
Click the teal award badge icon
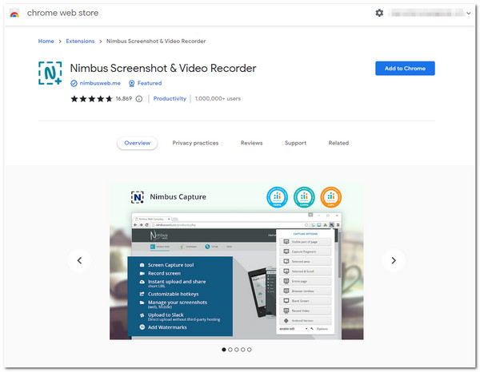(x=304, y=197)
